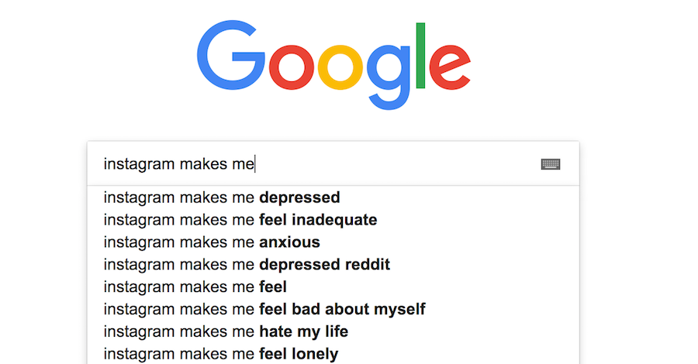698x364 pixels.
Task: Select 'instagram makes me feel bad about myself'
Action: [333, 309]
